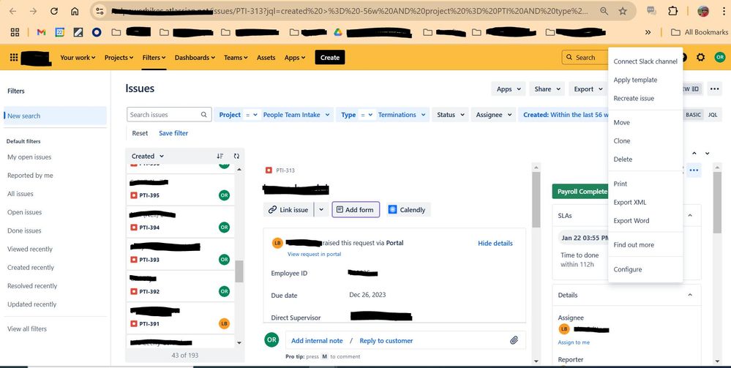Screen dimensions: 731x368
Task: Go to previous issue up arrow
Action: coord(694,154)
